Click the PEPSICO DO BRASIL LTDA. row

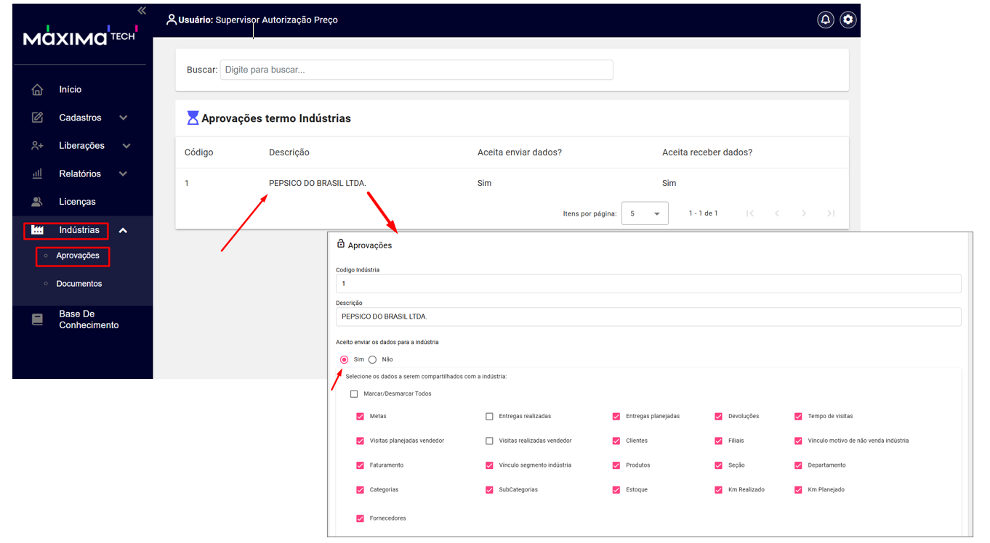coord(317,183)
